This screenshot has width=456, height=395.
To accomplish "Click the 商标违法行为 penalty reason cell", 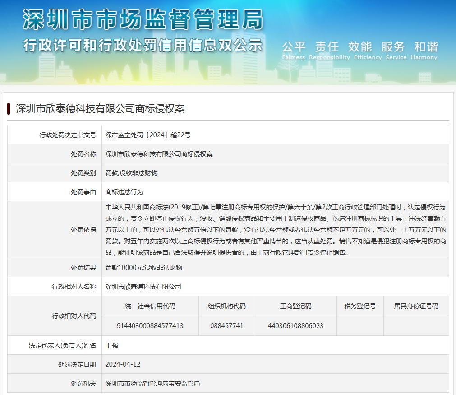I will 124,192.
